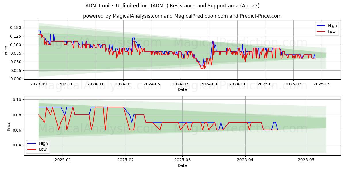Screen dimensions: 345x172
Task: Click the 0.06 tick label on bottom chart
Action: (17, 130)
